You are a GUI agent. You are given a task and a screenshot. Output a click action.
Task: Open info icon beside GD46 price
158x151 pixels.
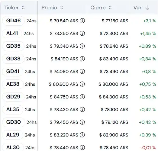pos(82,21)
